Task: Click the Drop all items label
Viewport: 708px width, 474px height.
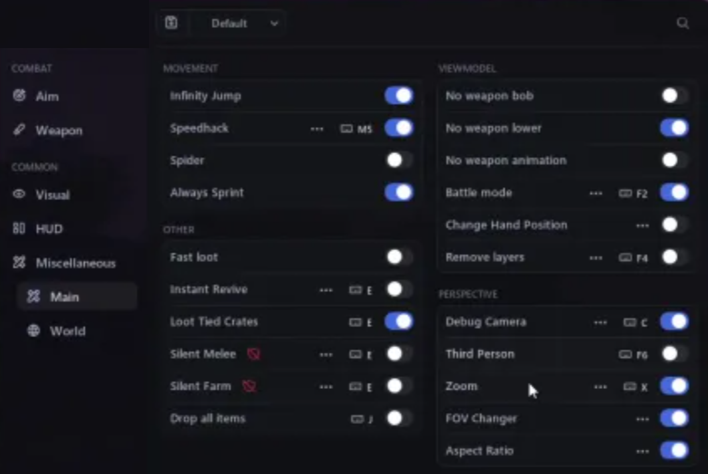Action: pos(207,419)
